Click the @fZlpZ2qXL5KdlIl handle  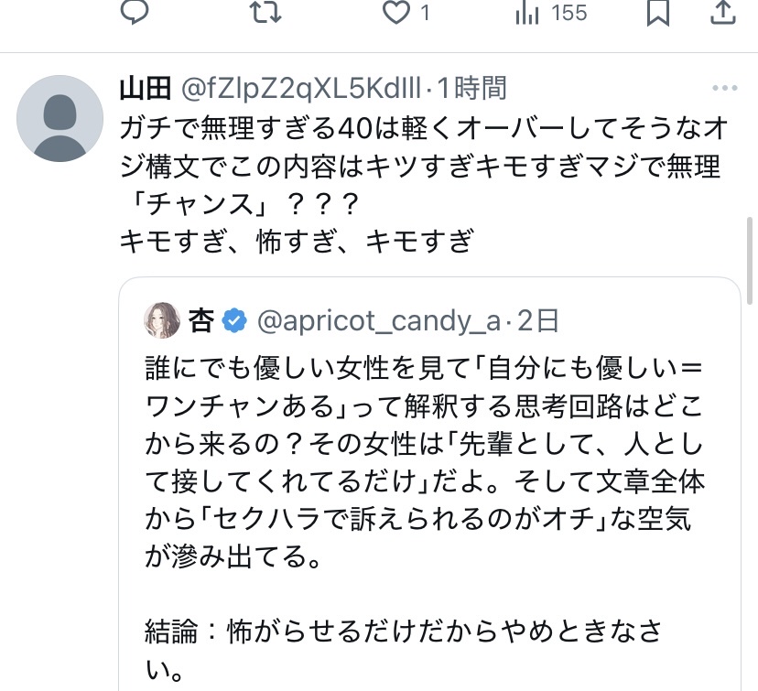pyautogui.click(x=302, y=89)
